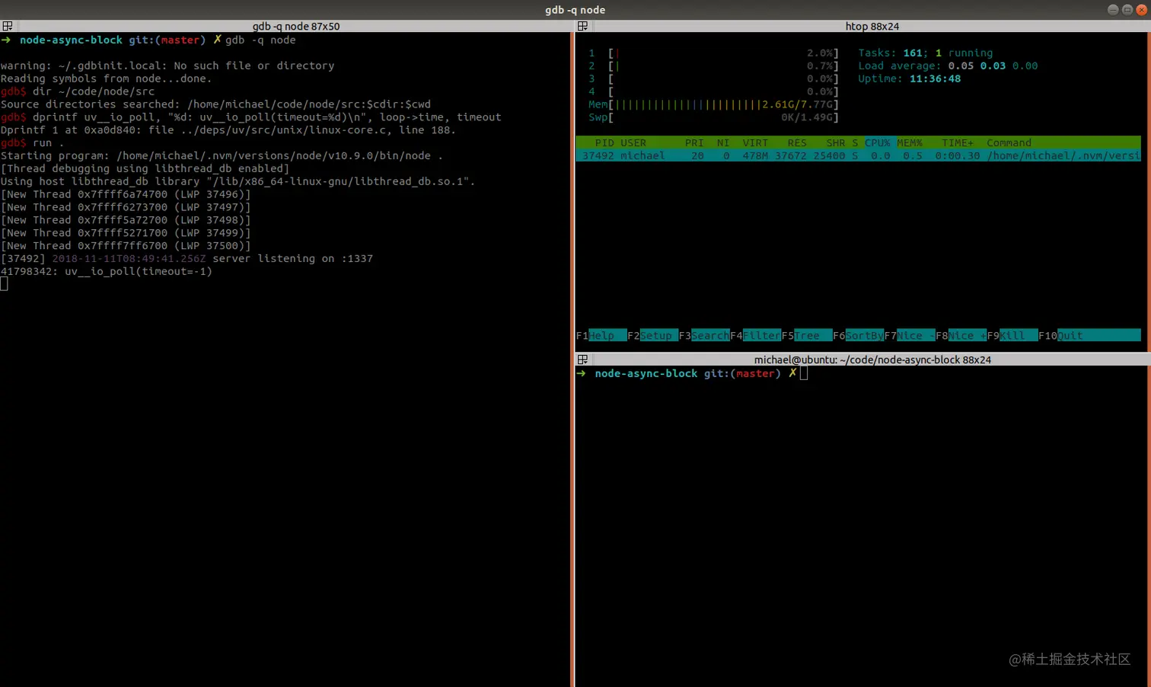Click the F3 Search button in htop
The image size is (1151, 687).
[x=704, y=336]
